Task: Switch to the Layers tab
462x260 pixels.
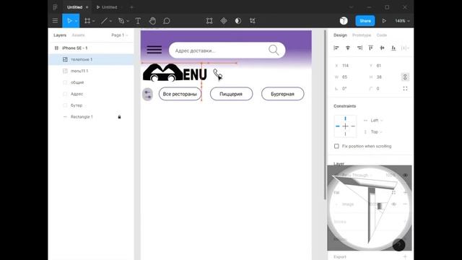Action: pos(60,35)
